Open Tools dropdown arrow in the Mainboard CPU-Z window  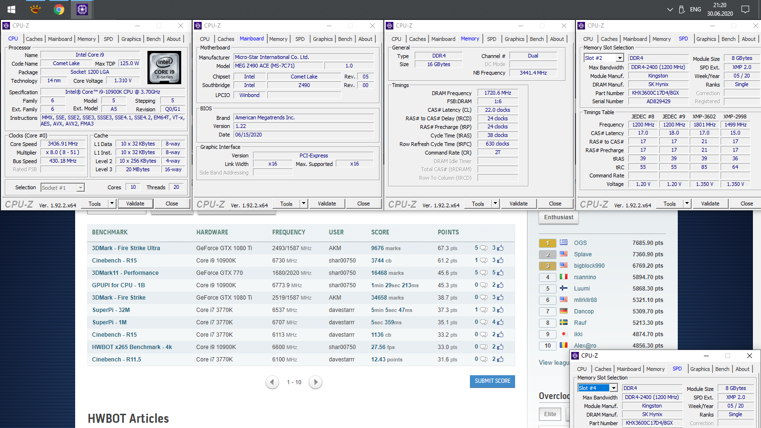[303, 204]
